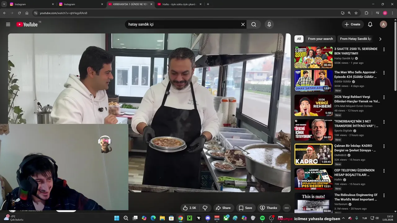This screenshot has height=223, width=397.
Task: Switch to first Instagram tab
Action: (31, 4)
